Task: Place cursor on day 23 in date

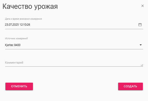Action: (x=6, y=25)
